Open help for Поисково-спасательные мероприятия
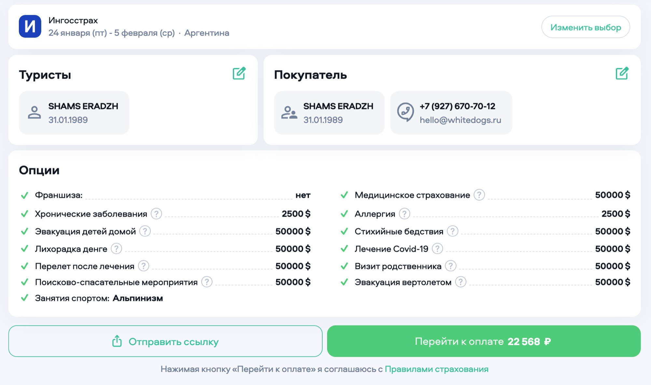This screenshot has height=385, width=651. click(x=207, y=282)
